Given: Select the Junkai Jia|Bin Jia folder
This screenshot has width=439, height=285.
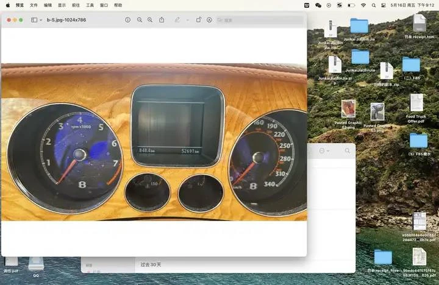Looking at the screenshot, I should pyautogui.click(x=359, y=26).
